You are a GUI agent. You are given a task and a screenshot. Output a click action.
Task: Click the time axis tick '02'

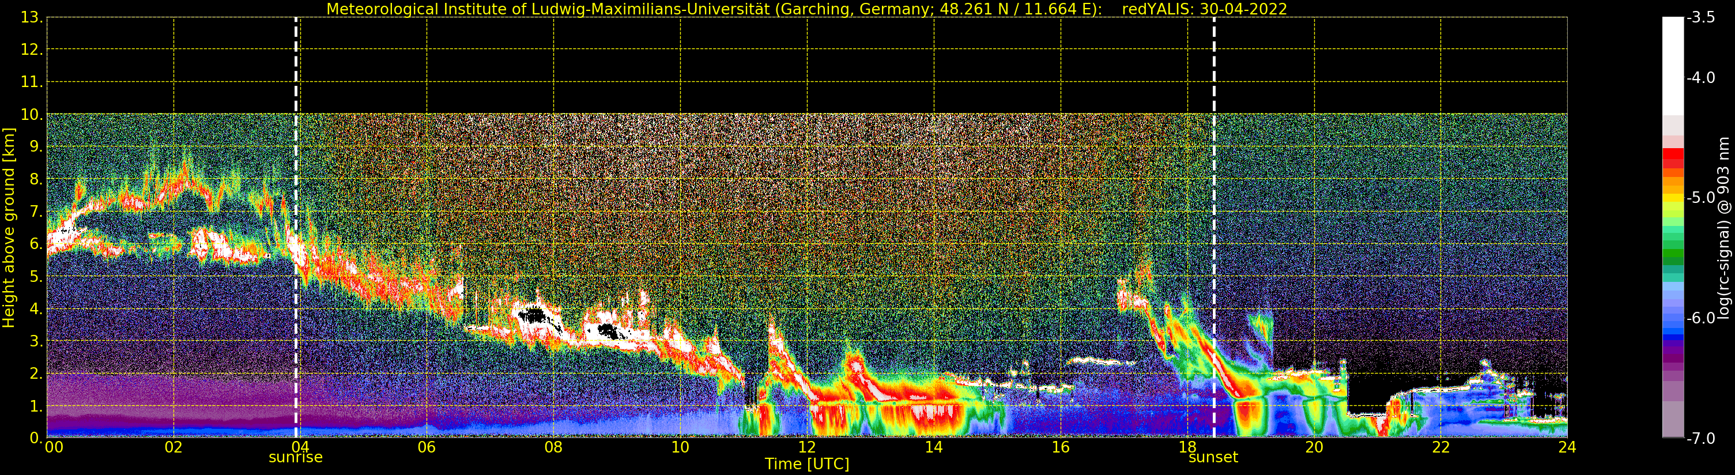pyautogui.click(x=173, y=447)
